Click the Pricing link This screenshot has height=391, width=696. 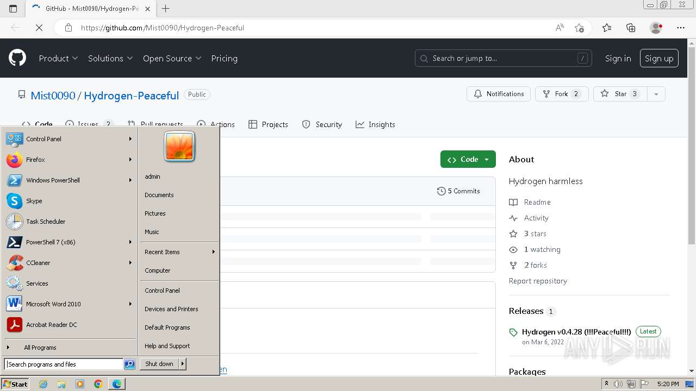click(224, 58)
